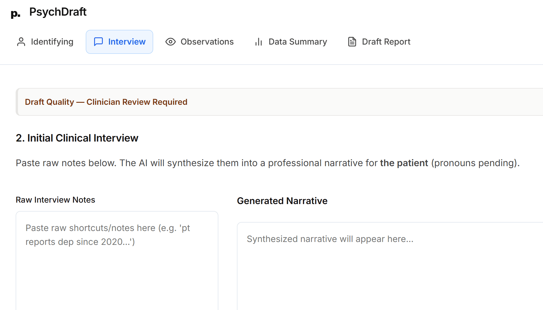
Task: Select the person icon on Identifying tab
Action: pyautogui.click(x=21, y=42)
